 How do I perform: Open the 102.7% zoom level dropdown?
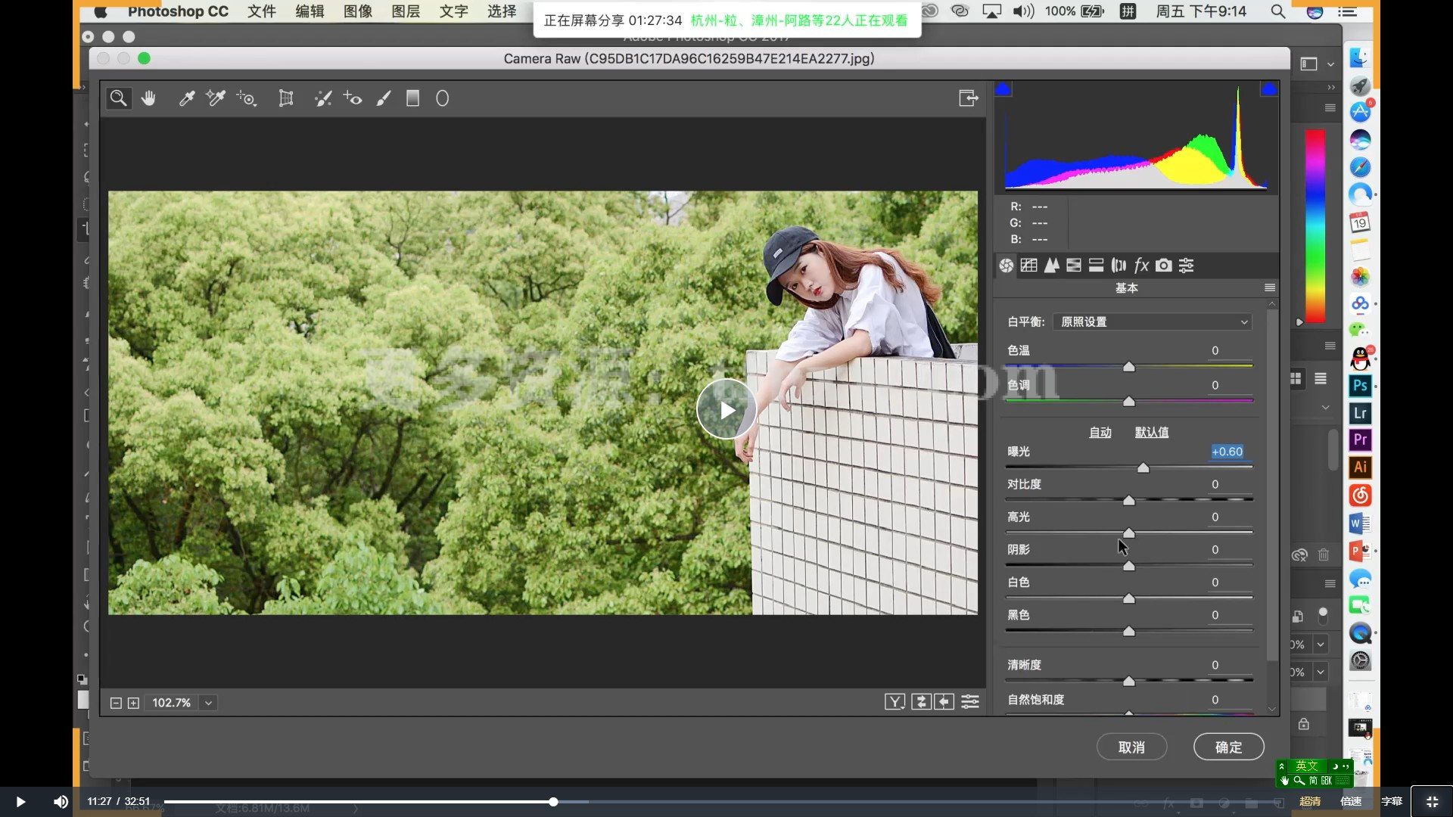tap(208, 703)
